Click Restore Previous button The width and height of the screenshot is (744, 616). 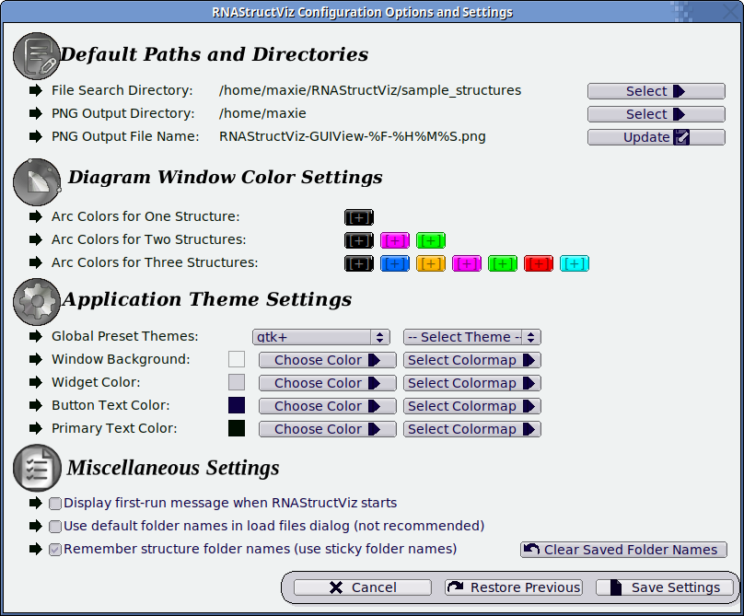tap(514, 587)
